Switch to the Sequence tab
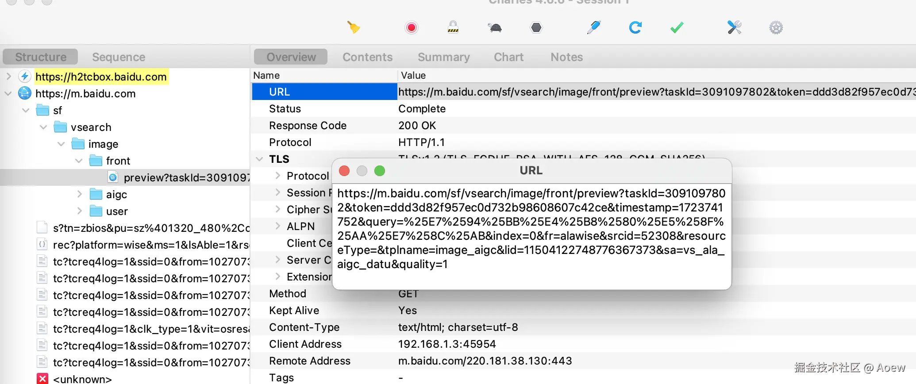The width and height of the screenshot is (916, 384). (119, 57)
